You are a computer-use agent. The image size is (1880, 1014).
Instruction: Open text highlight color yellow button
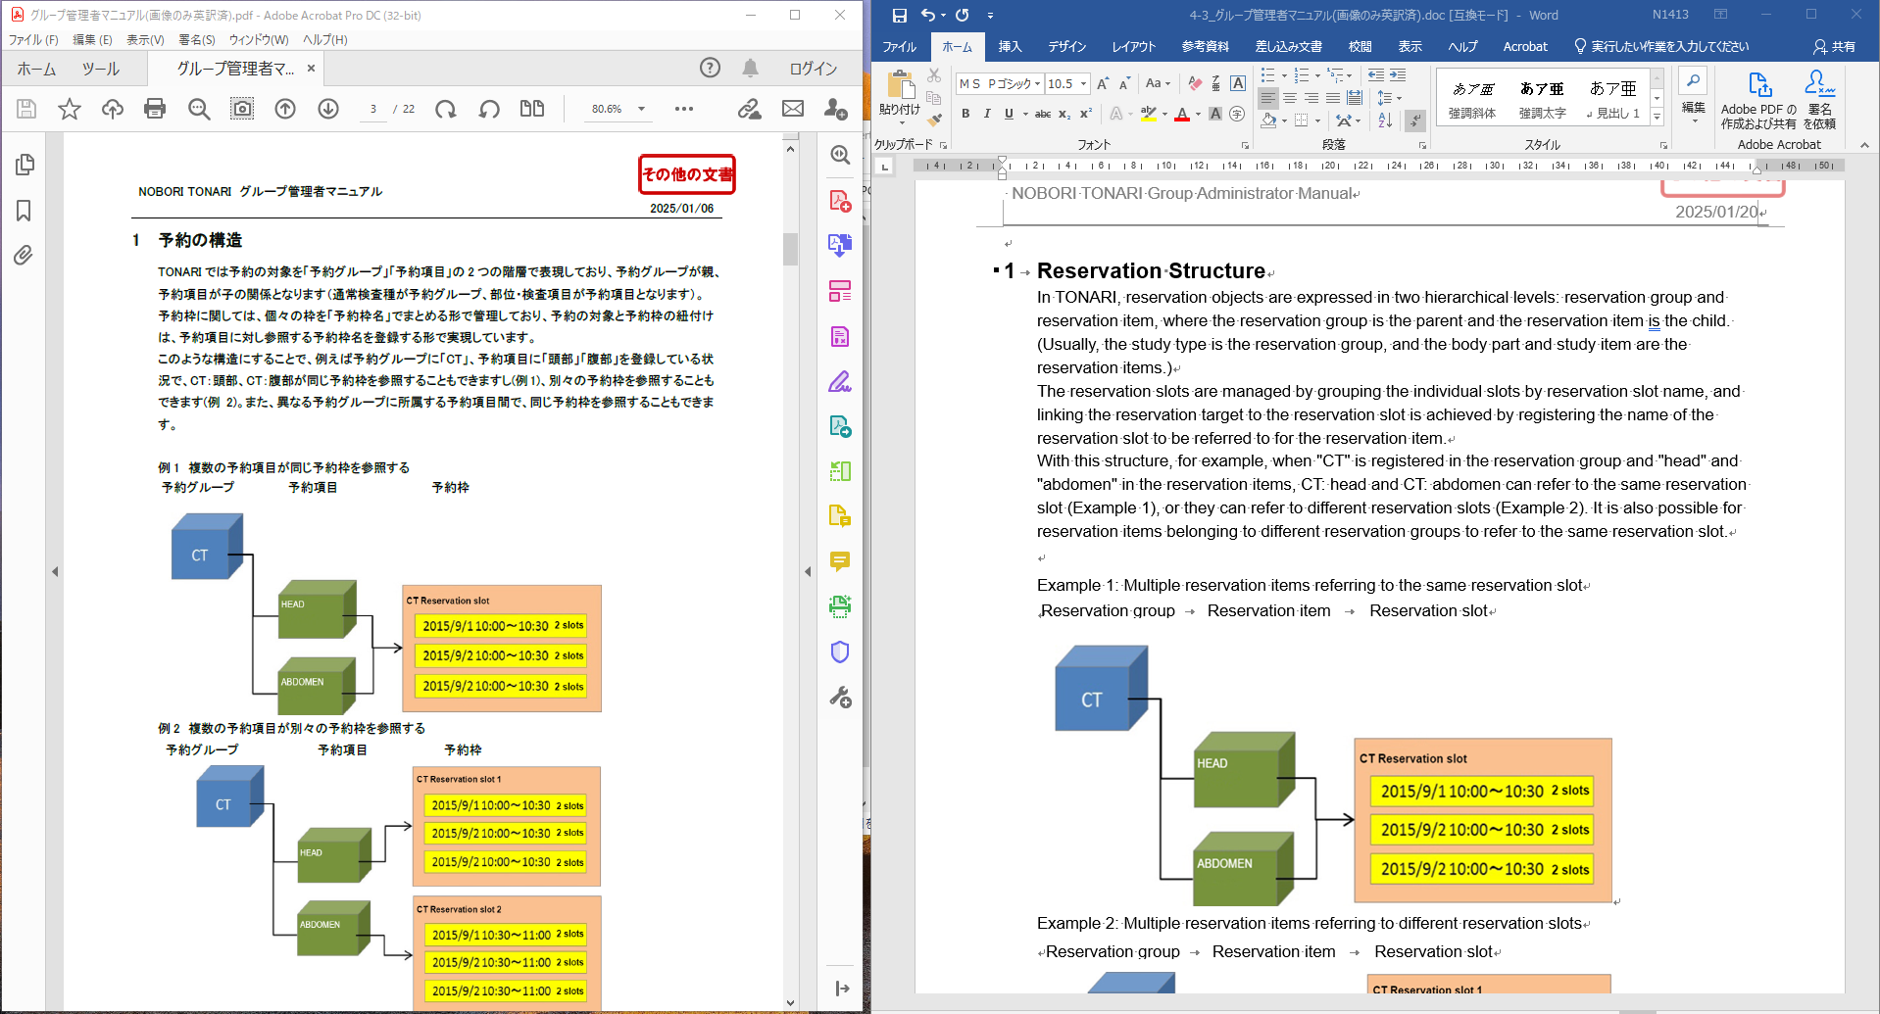[x=1149, y=114]
